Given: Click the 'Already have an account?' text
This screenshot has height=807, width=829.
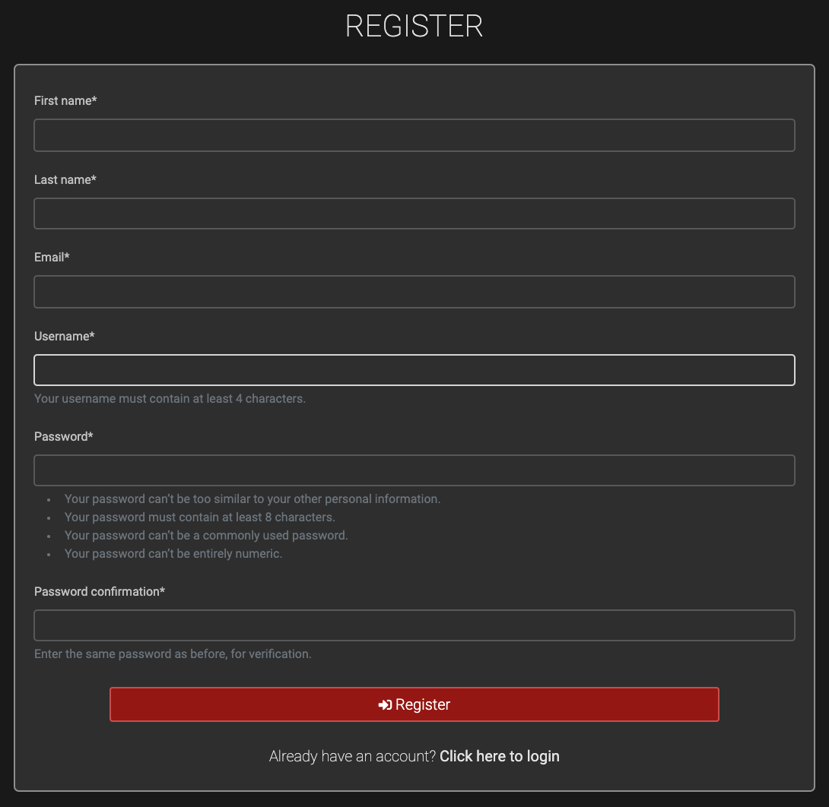Looking at the screenshot, I should 353,756.
